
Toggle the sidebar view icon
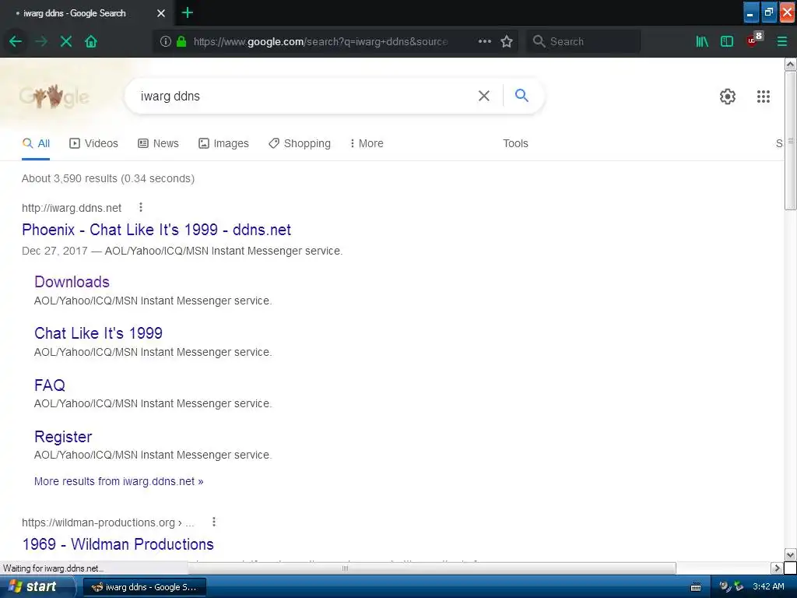727,41
